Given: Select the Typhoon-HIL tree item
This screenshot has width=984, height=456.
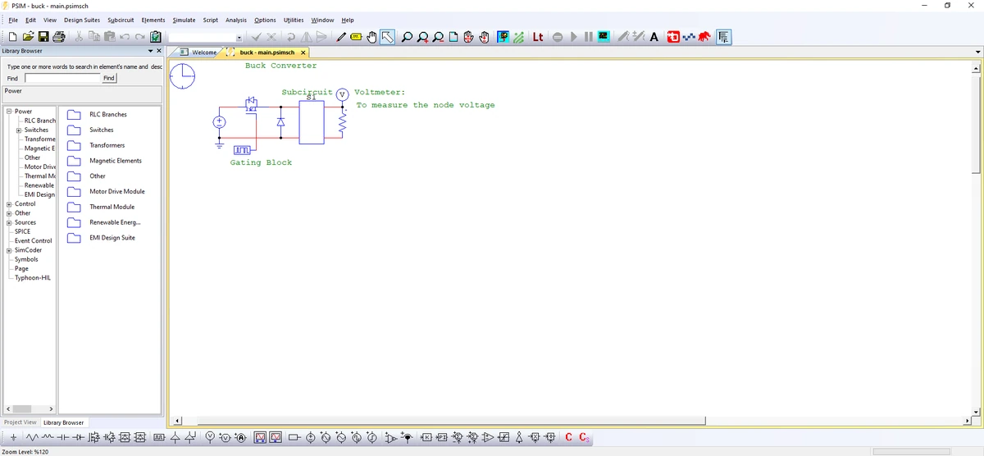Looking at the screenshot, I should click(x=33, y=278).
